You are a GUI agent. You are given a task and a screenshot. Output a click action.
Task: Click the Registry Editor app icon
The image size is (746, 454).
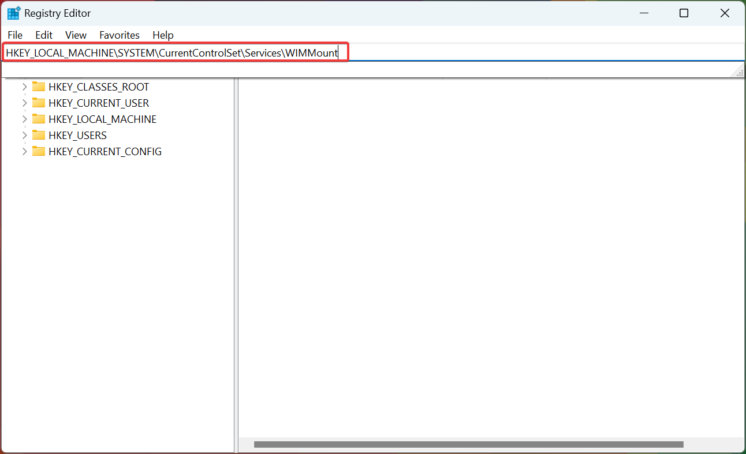13,13
